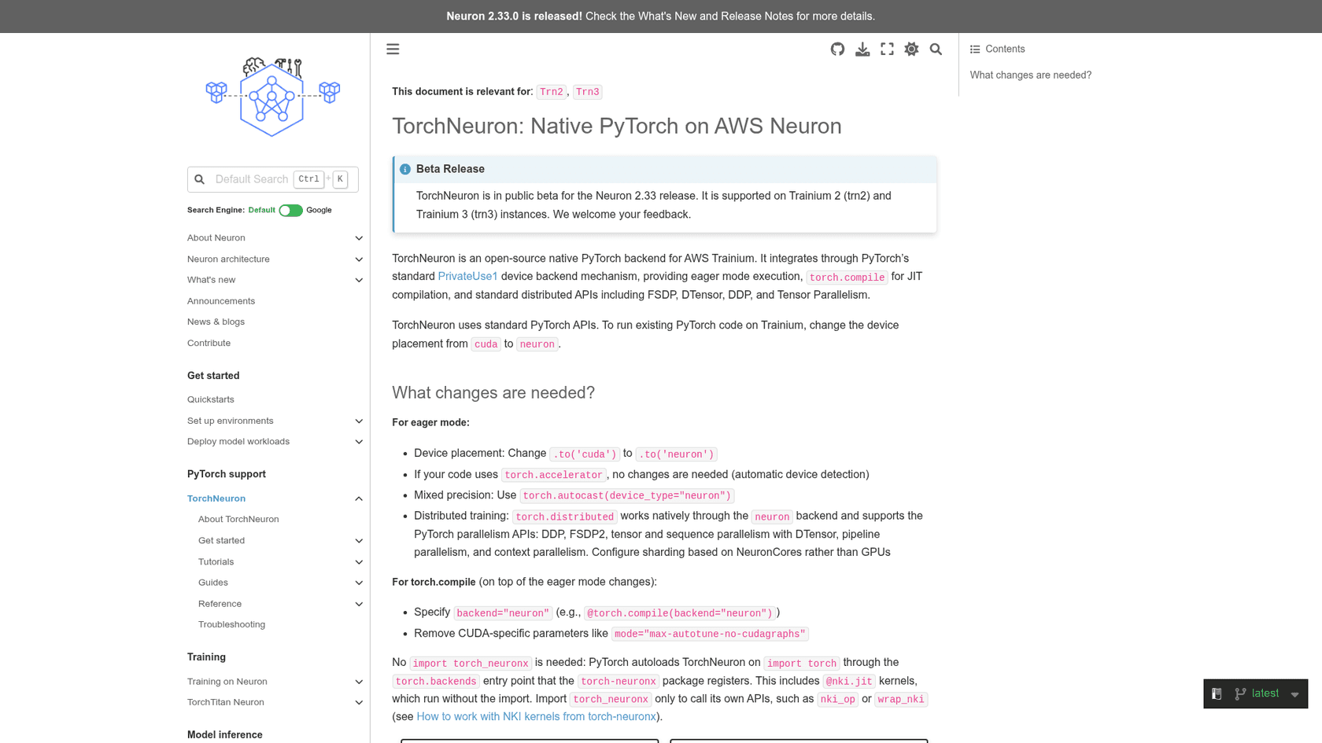The height and width of the screenshot is (743, 1322).
Task: Click the AWS Neuron logo
Action: point(272,97)
